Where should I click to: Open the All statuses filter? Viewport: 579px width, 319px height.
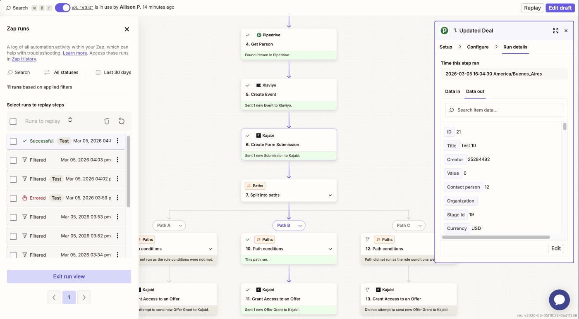[x=61, y=72]
